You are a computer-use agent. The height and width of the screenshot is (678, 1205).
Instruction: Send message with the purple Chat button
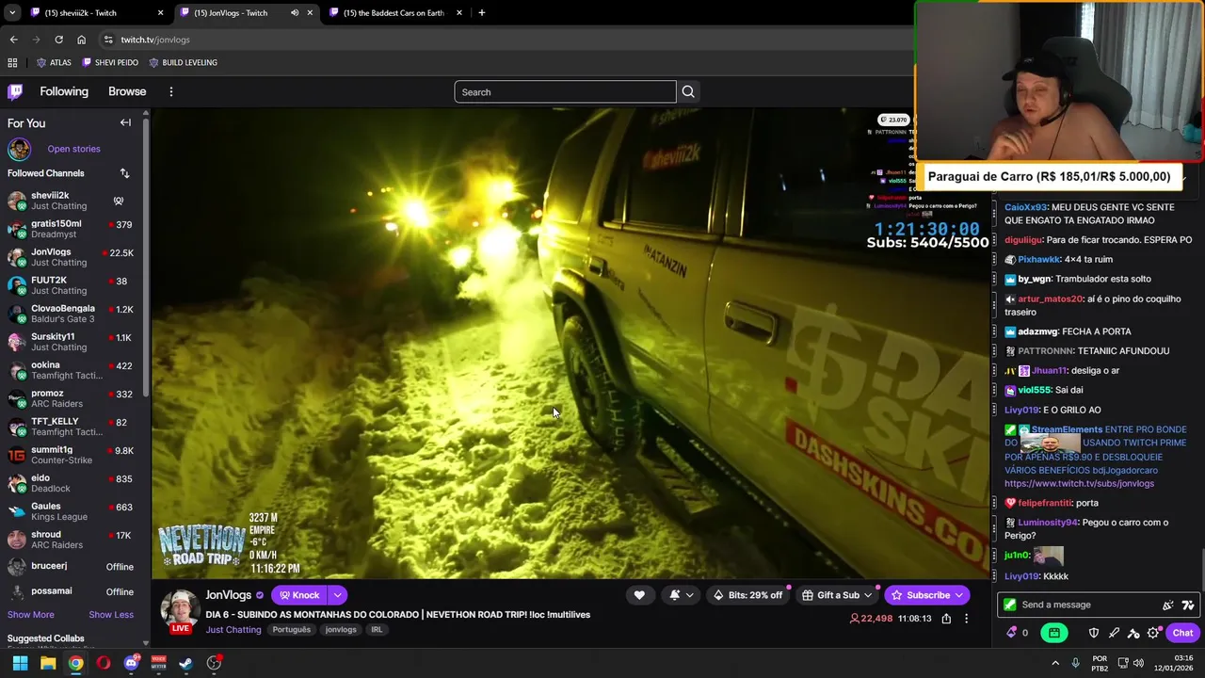coord(1182,633)
